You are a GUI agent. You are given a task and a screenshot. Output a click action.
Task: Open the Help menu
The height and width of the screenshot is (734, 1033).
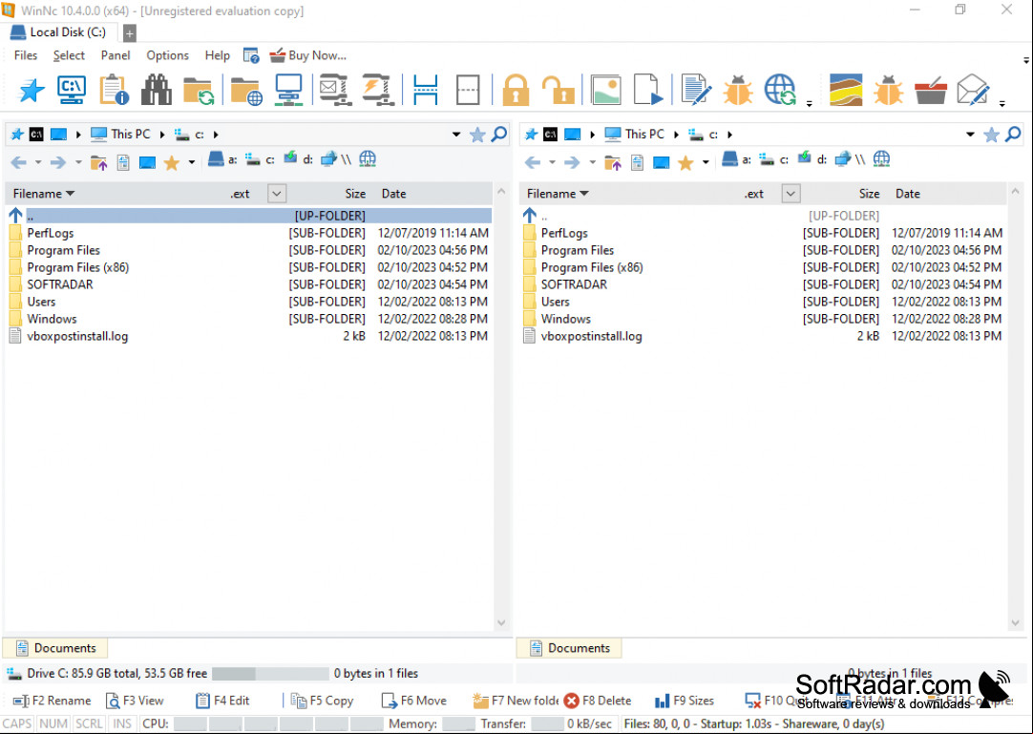pos(217,55)
